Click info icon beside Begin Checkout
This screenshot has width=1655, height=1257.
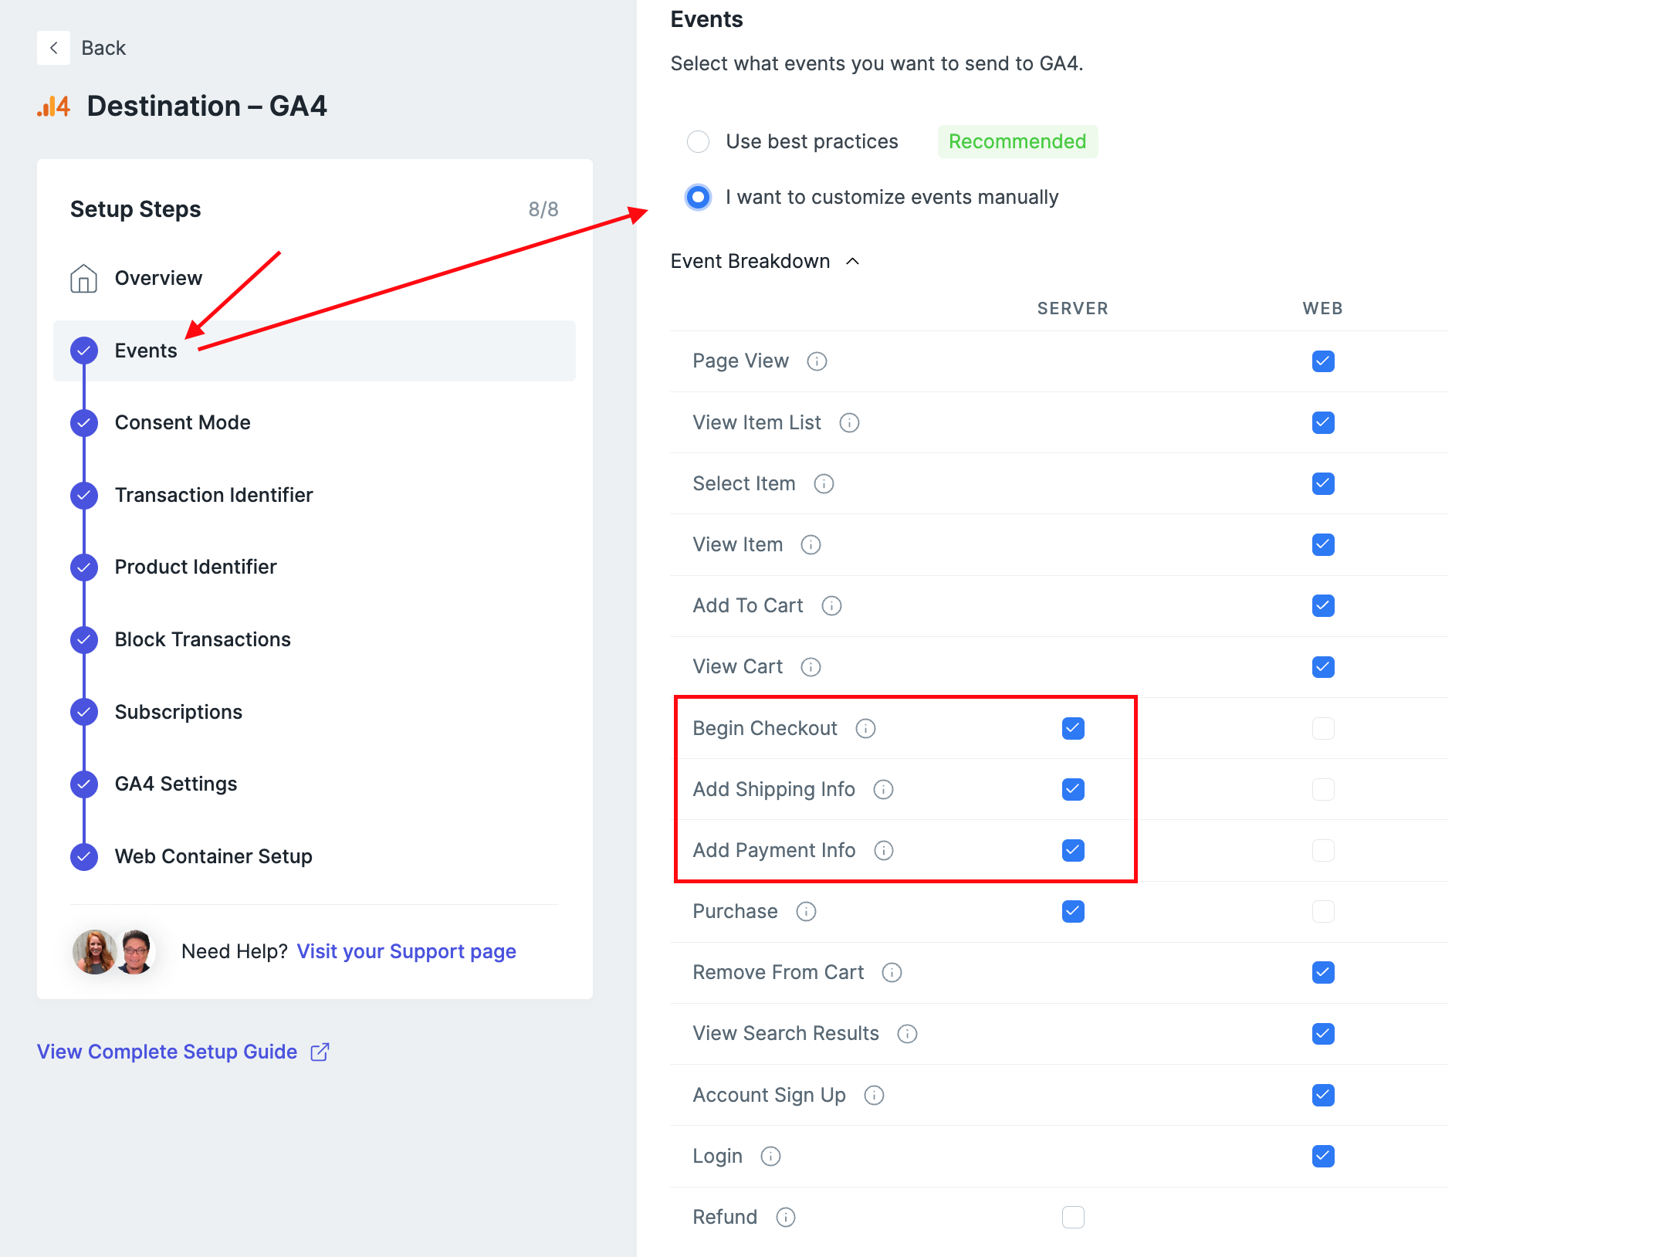(865, 728)
